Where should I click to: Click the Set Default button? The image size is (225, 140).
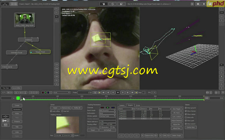click(x=107, y=130)
